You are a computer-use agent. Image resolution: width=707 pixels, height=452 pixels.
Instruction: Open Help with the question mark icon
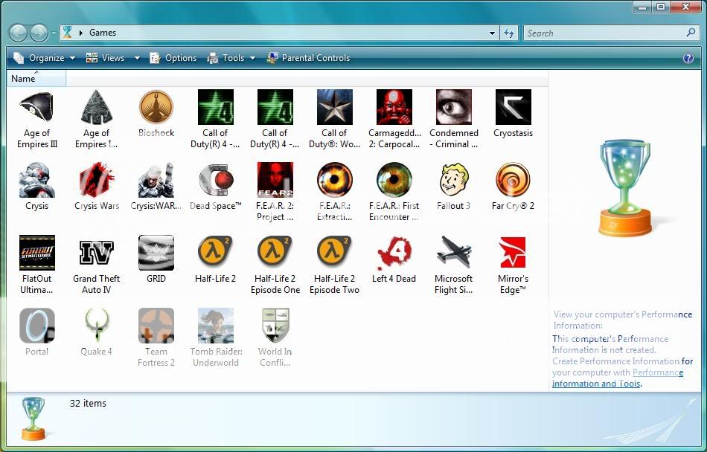pyautogui.click(x=688, y=58)
